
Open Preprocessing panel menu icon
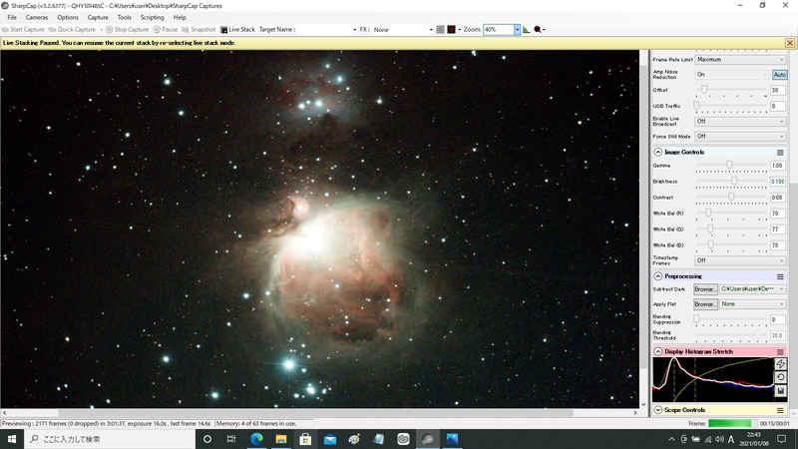780,277
